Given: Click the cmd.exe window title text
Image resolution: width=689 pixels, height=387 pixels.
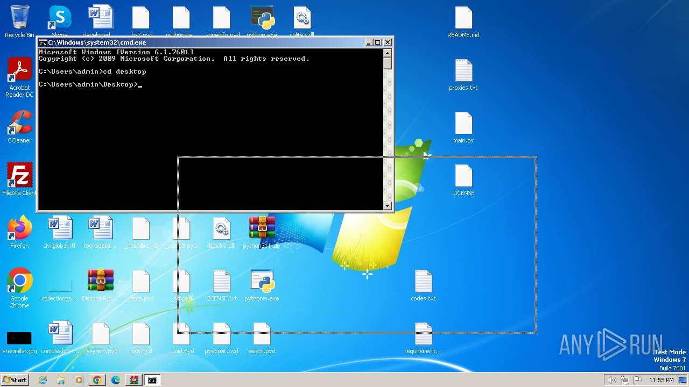Looking at the screenshot, I should click(x=97, y=42).
